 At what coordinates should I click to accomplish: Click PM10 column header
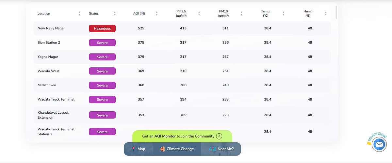[224, 13]
